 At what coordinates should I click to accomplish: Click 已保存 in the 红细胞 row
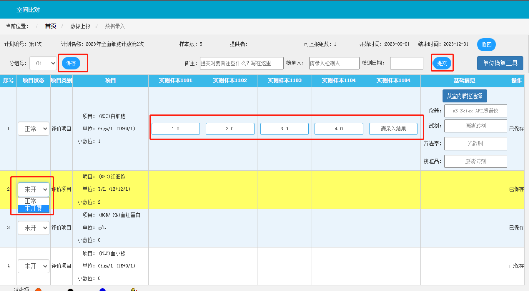(x=516, y=189)
